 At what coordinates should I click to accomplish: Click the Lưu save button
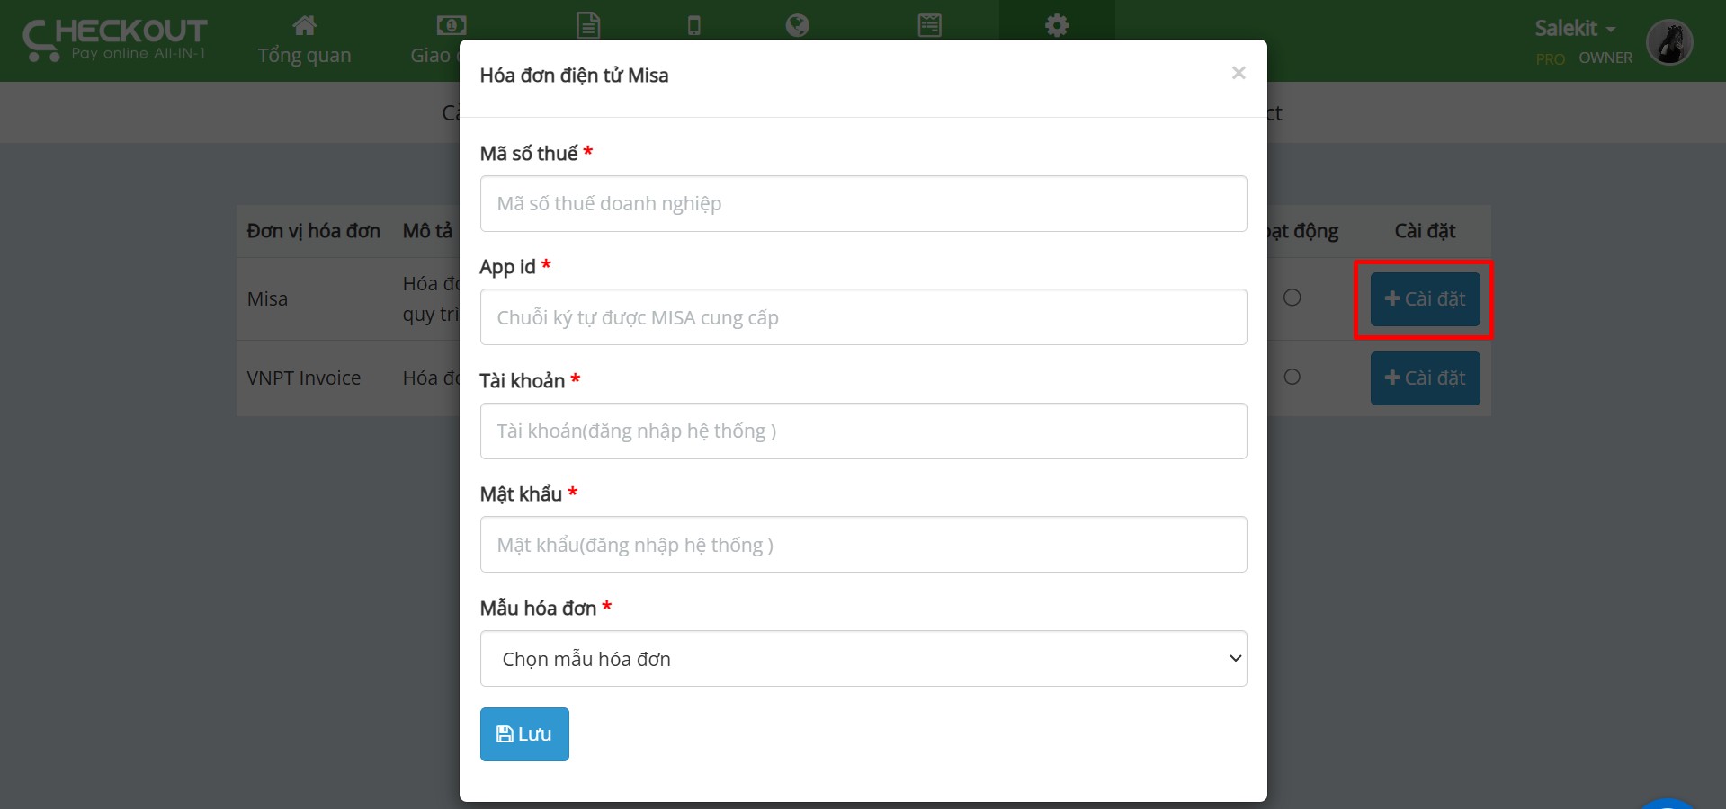524,734
